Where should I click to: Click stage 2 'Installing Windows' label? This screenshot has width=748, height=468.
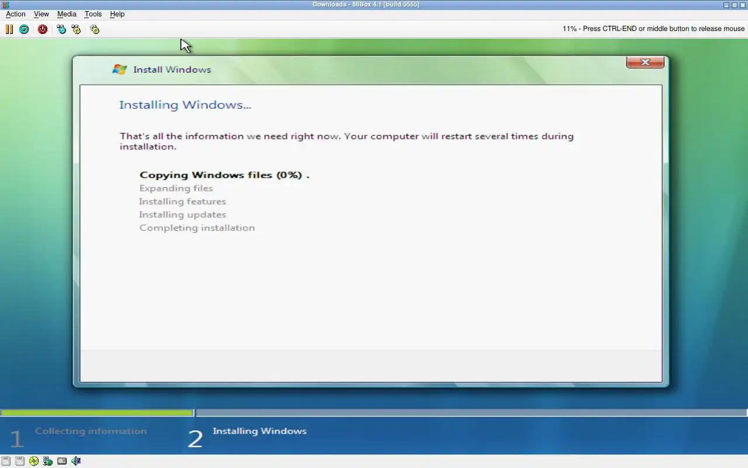259,431
